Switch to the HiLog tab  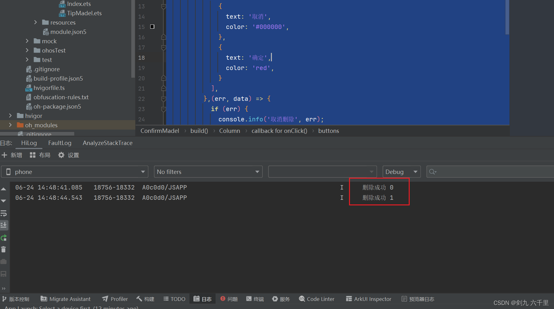[29, 143]
